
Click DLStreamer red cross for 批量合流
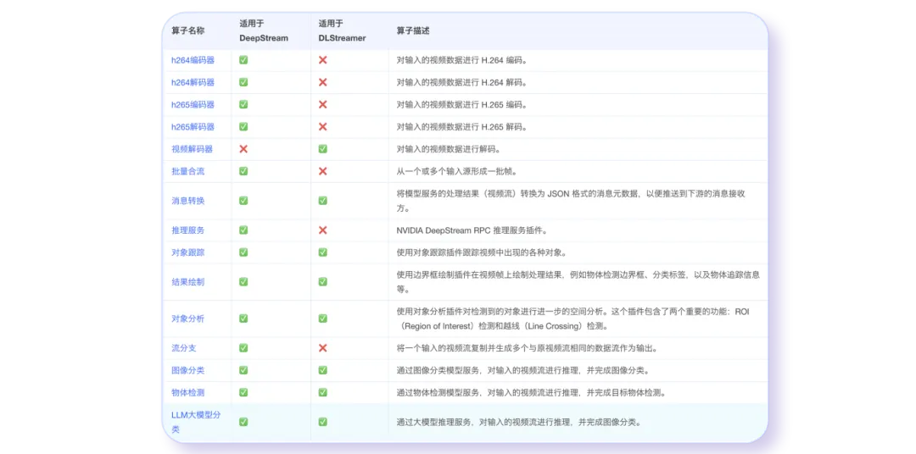[322, 171]
